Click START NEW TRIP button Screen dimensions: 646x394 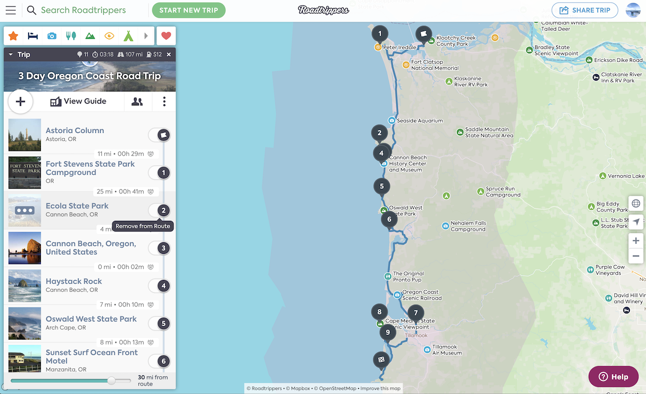coord(188,10)
